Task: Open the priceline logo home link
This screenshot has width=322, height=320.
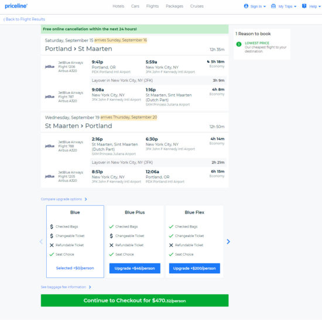Action: click(x=16, y=6)
